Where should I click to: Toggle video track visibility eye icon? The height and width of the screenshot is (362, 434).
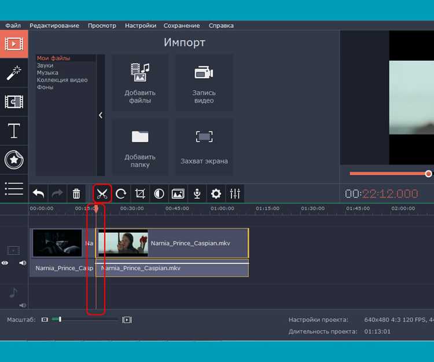pos(5,263)
